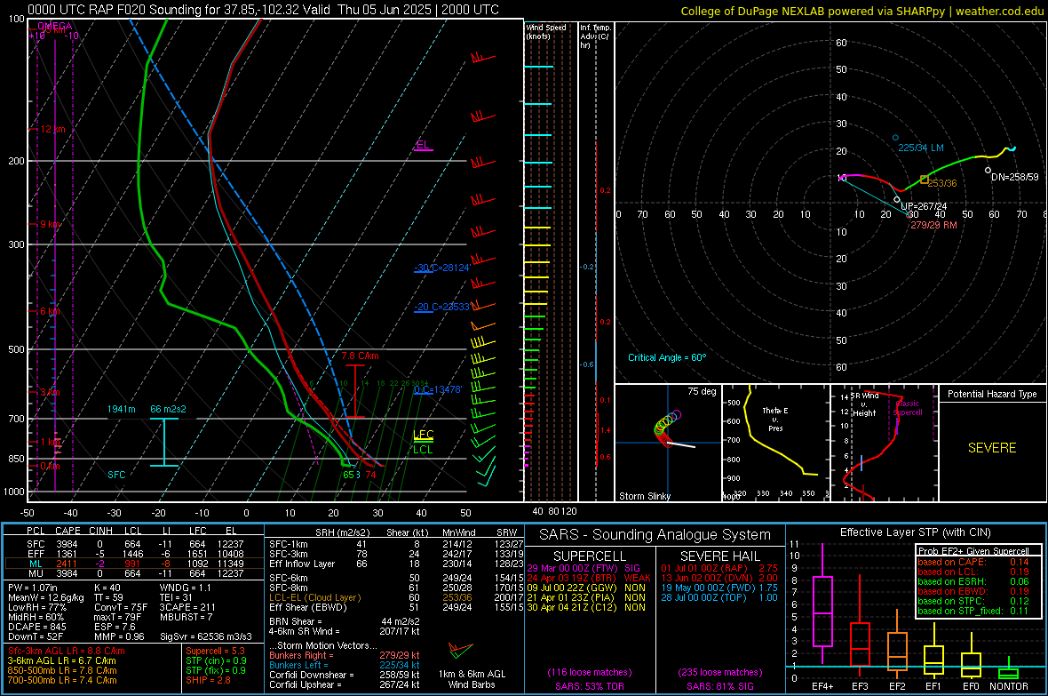
Task: Click the cyan '66 m2s2' label
Action: (x=169, y=409)
